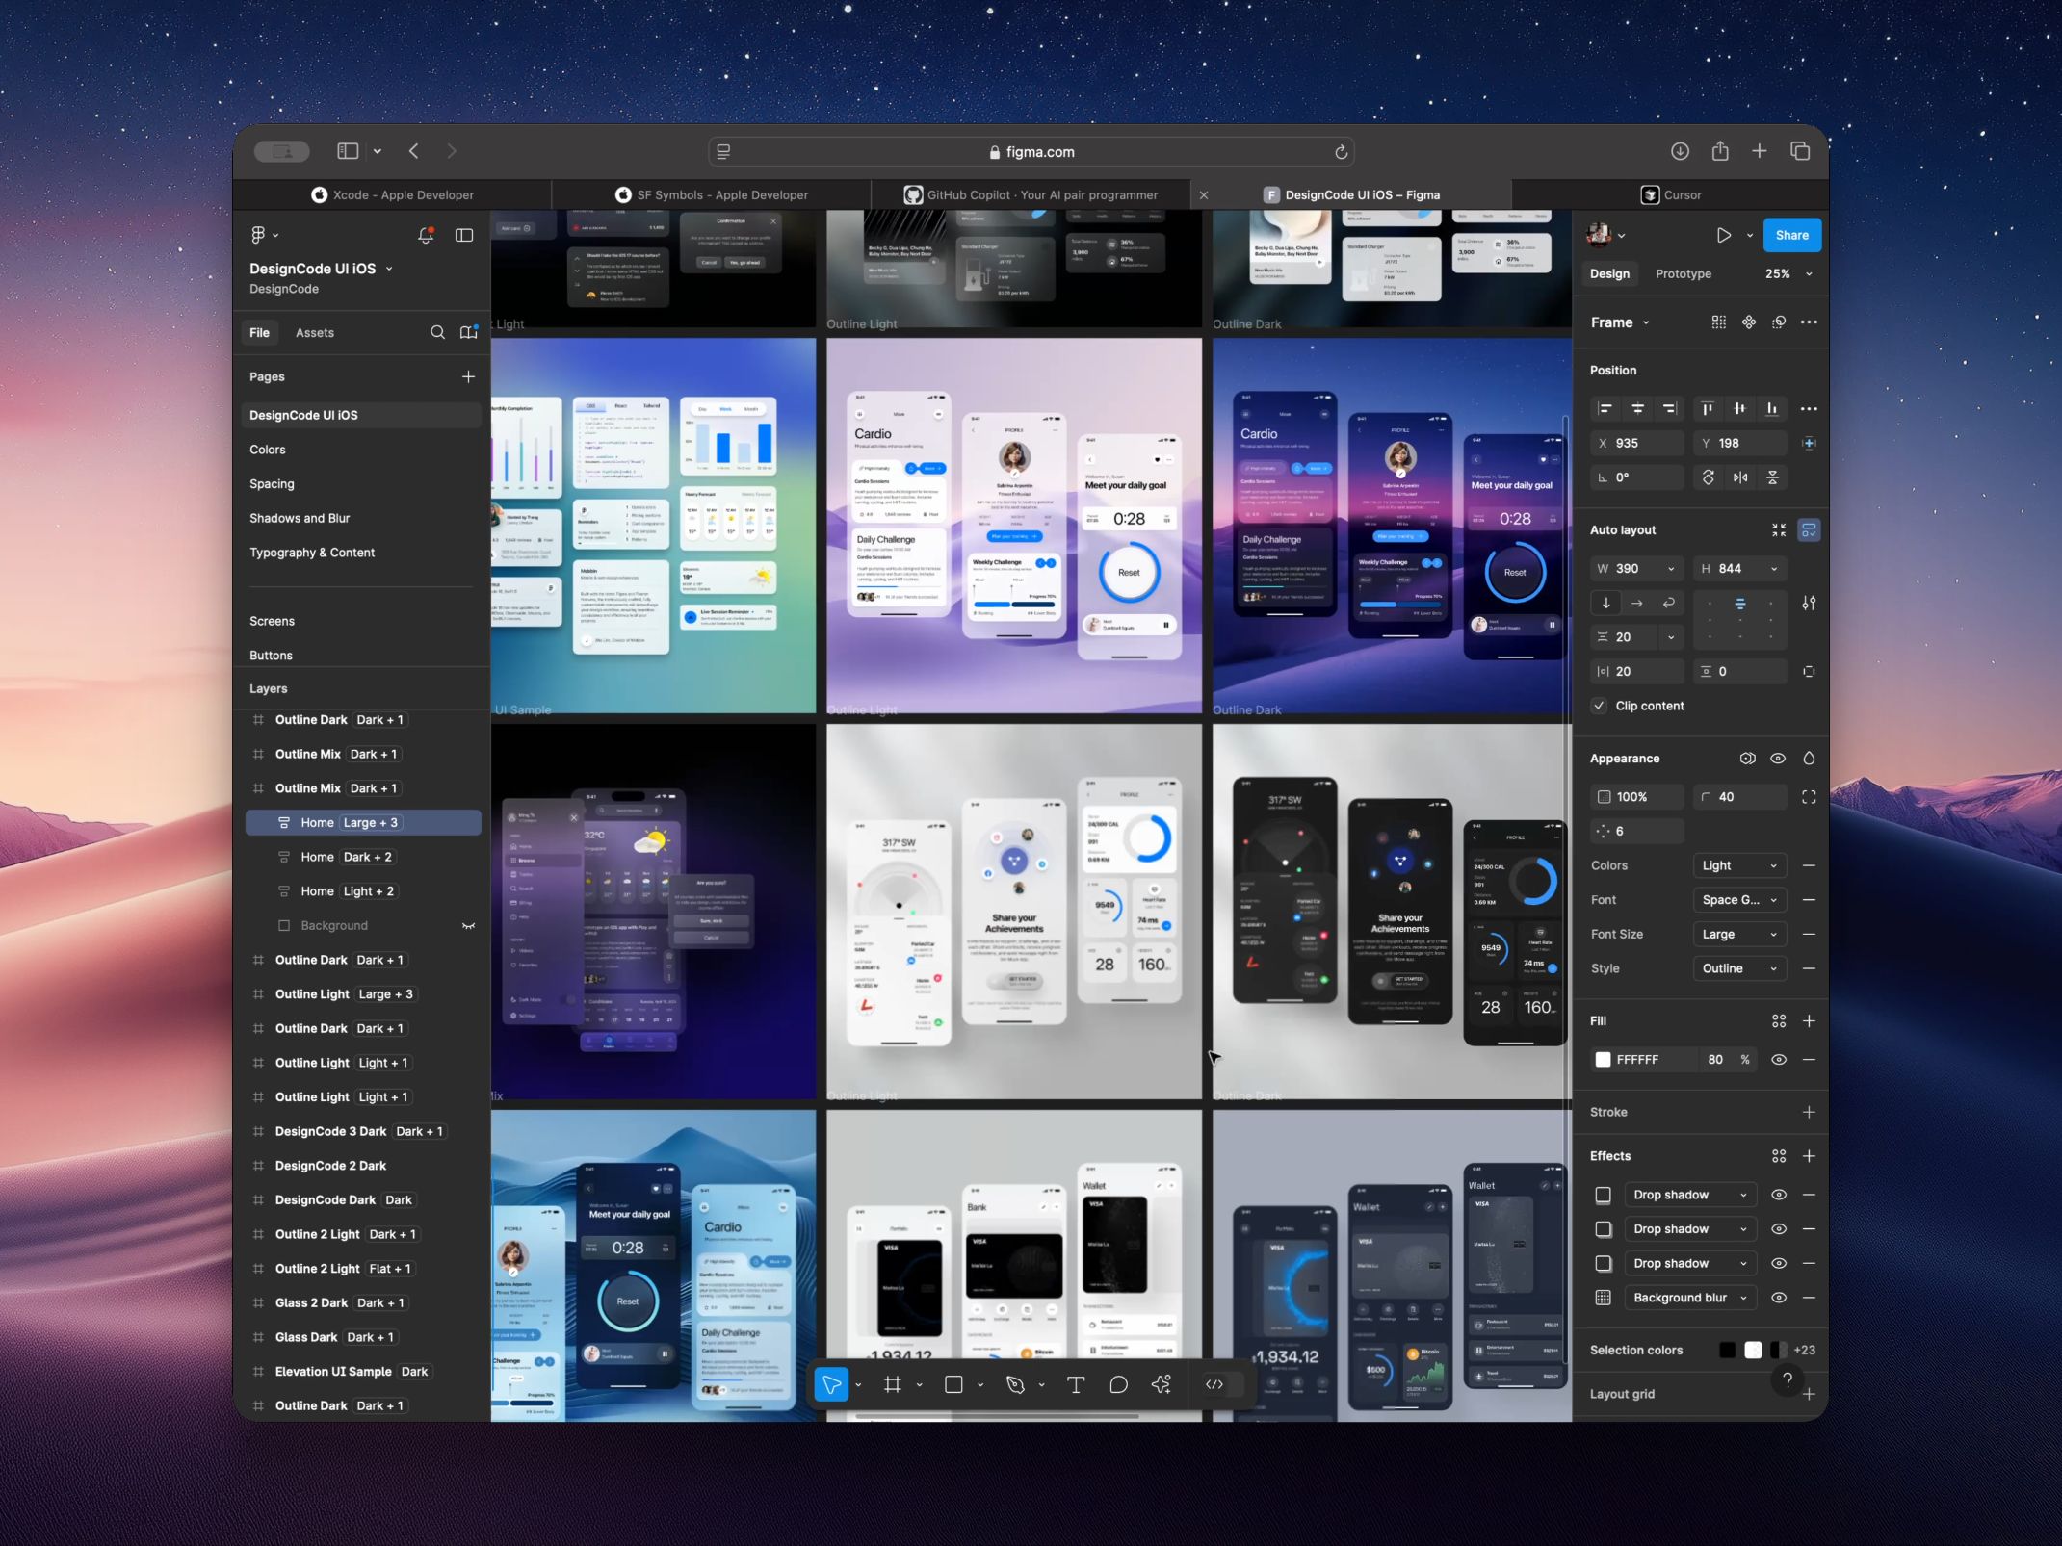Open auto layout settings sliders icon
The image size is (2062, 1546).
point(1809,604)
